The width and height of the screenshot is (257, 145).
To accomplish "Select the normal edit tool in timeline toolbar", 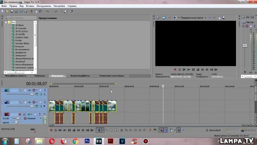I will tap(99, 130).
